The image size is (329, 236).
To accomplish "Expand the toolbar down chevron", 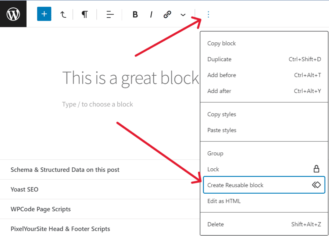I will click(183, 15).
